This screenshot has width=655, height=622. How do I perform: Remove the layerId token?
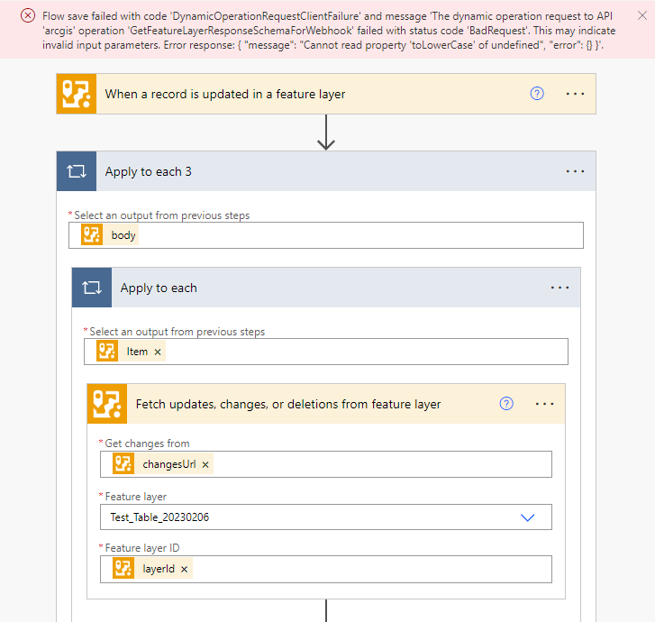tap(184, 570)
